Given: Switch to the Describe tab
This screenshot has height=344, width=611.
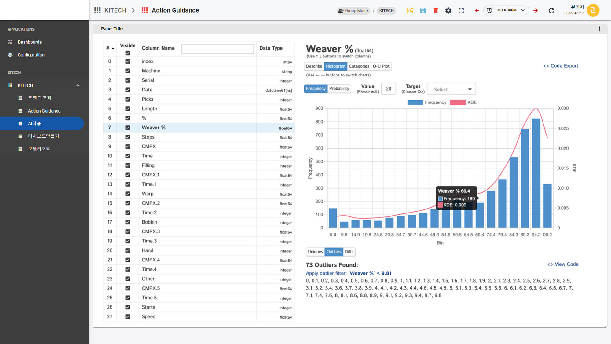Looking at the screenshot, I should [314, 66].
